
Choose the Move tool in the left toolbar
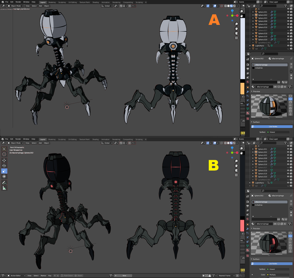pos(4,160)
